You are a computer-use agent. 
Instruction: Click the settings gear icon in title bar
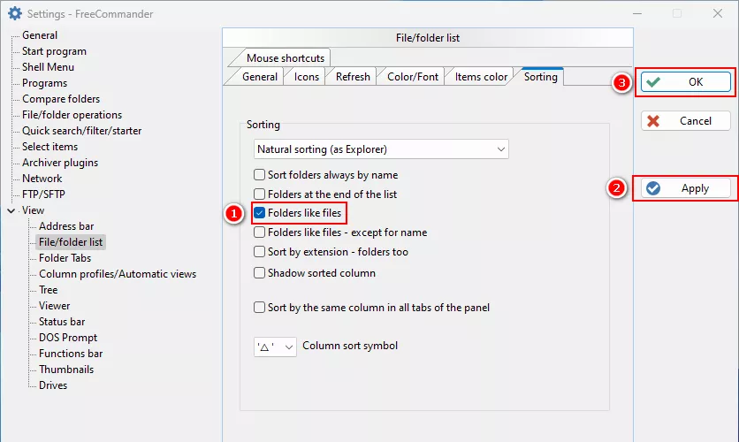pos(15,13)
